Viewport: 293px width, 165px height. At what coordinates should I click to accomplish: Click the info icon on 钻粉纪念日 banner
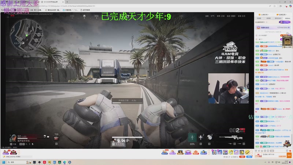(289, 27)
